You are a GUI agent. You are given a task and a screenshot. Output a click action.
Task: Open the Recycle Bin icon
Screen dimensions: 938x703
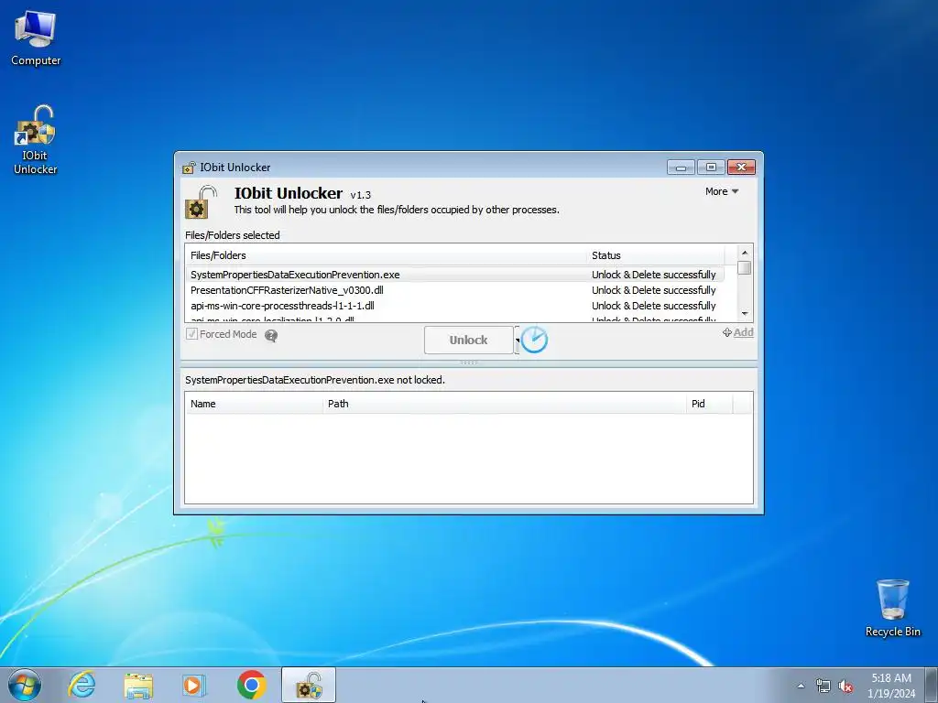point(892,608)
